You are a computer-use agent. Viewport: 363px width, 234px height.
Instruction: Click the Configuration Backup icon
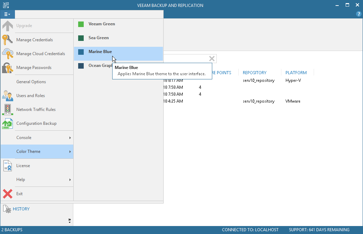click(7, 123)
